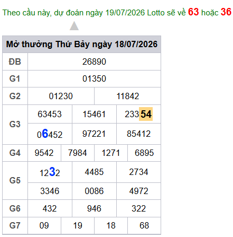Click the G5 row label

15,180
